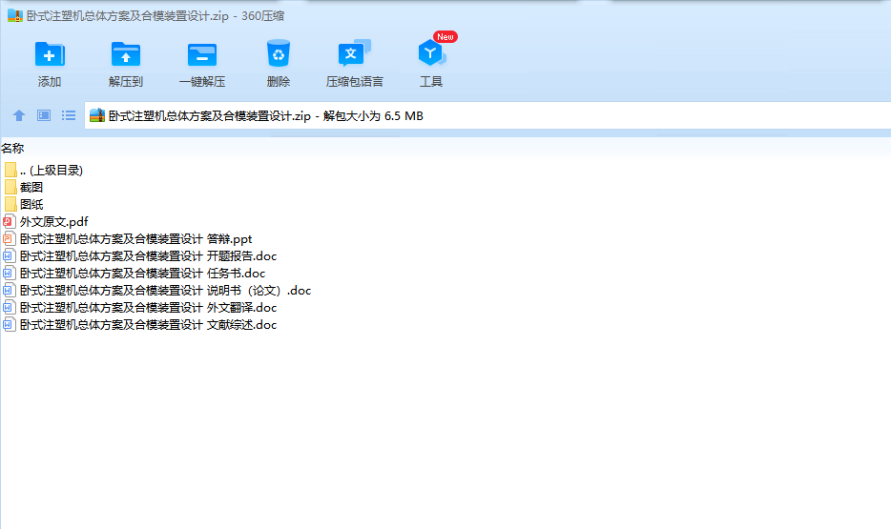The image size is (891, 529).
Task: Click the 添加 add-files icon
Action: 50,54
